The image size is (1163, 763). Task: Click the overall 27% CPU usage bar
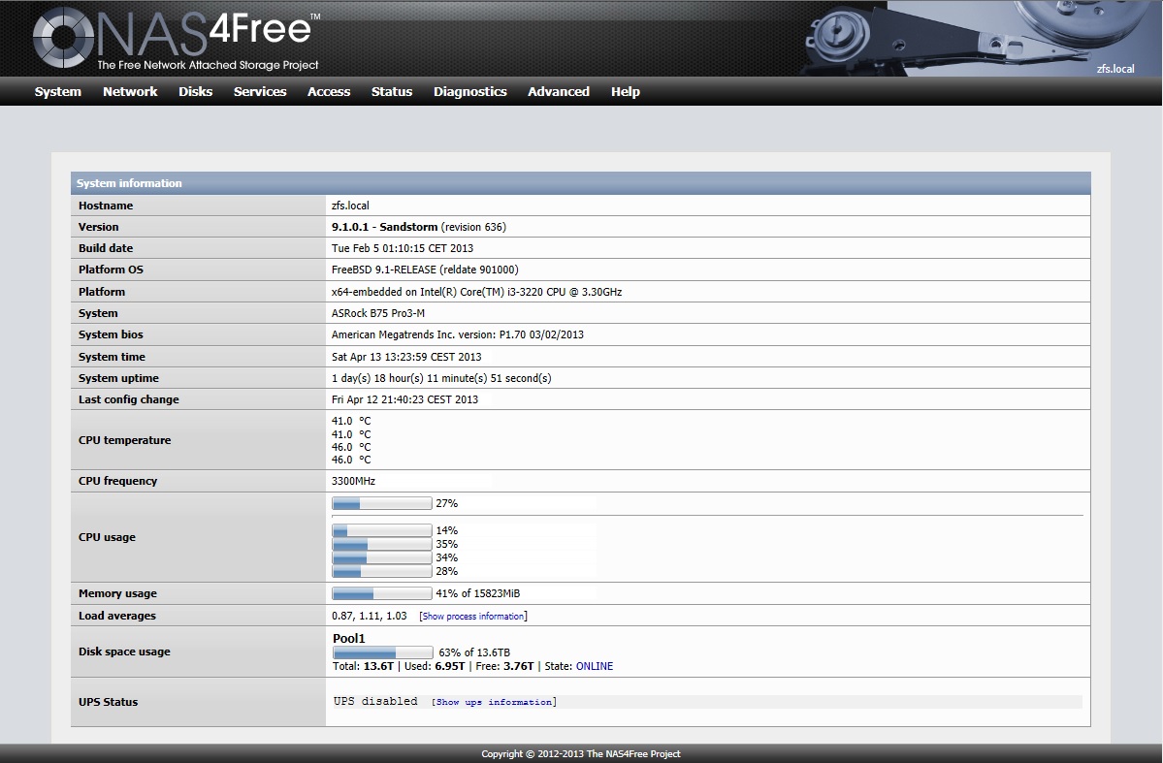(x=382, y=504)
